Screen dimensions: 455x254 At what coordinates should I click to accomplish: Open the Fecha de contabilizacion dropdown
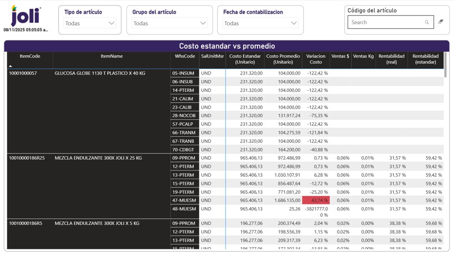click(x=261, y=23)
